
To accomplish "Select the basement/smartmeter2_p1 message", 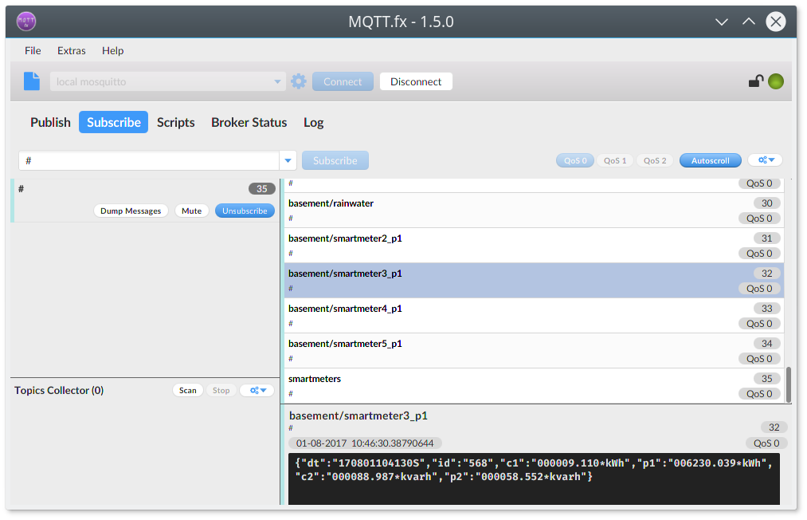I will (534, 246).
